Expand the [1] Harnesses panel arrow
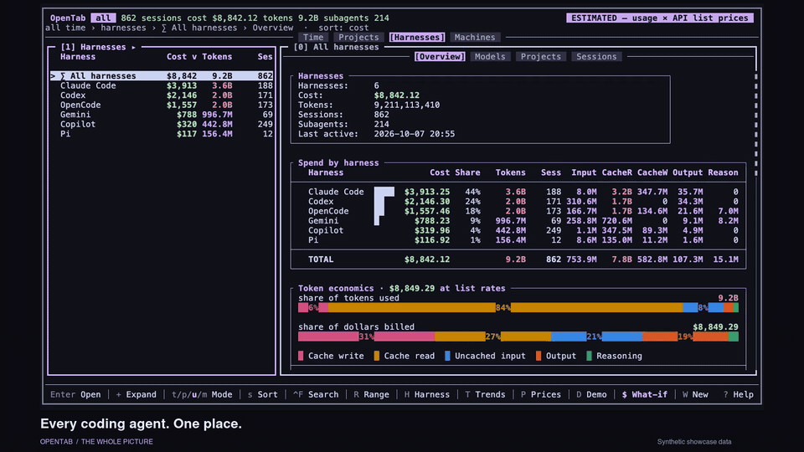Viewport: 804px width, 452px height. [x=133, y=47]
